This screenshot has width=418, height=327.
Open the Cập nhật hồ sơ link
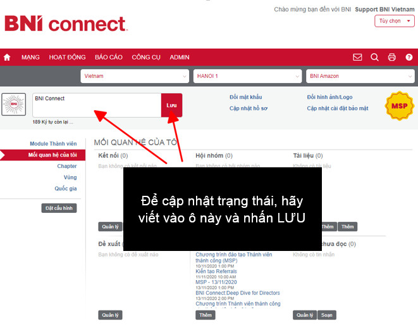(249, 108)
